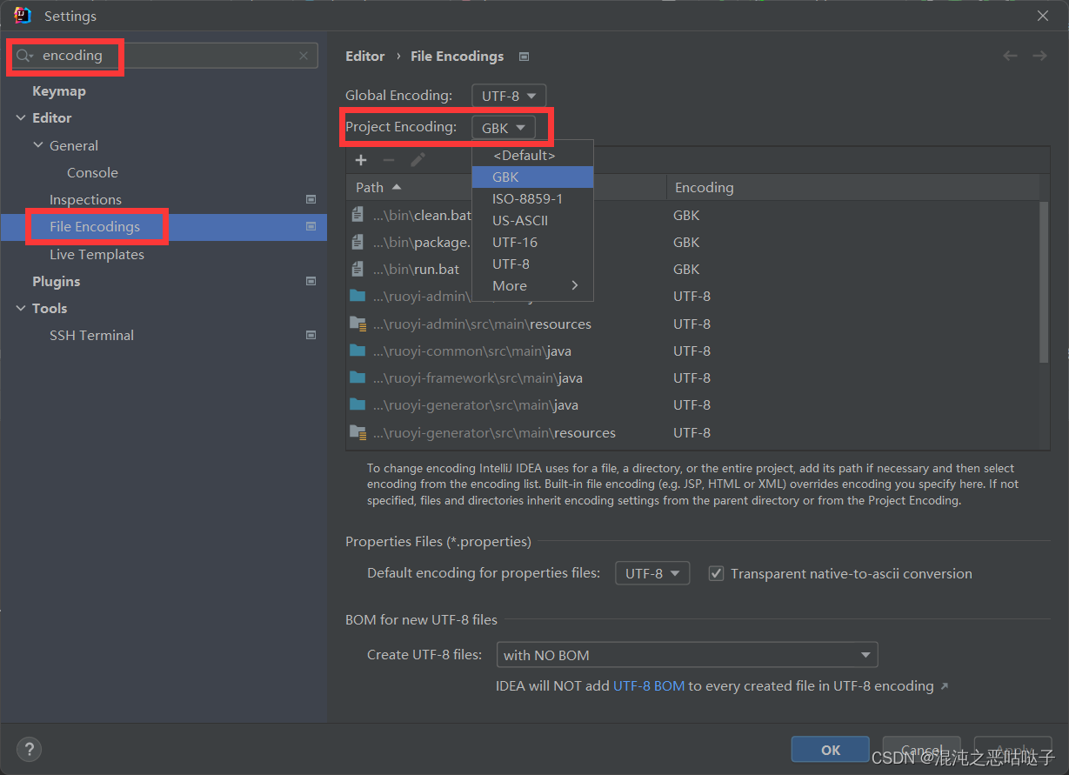
Task: Open the Project Encoding GBK dropdown
Action: click(x=504, y=128)
